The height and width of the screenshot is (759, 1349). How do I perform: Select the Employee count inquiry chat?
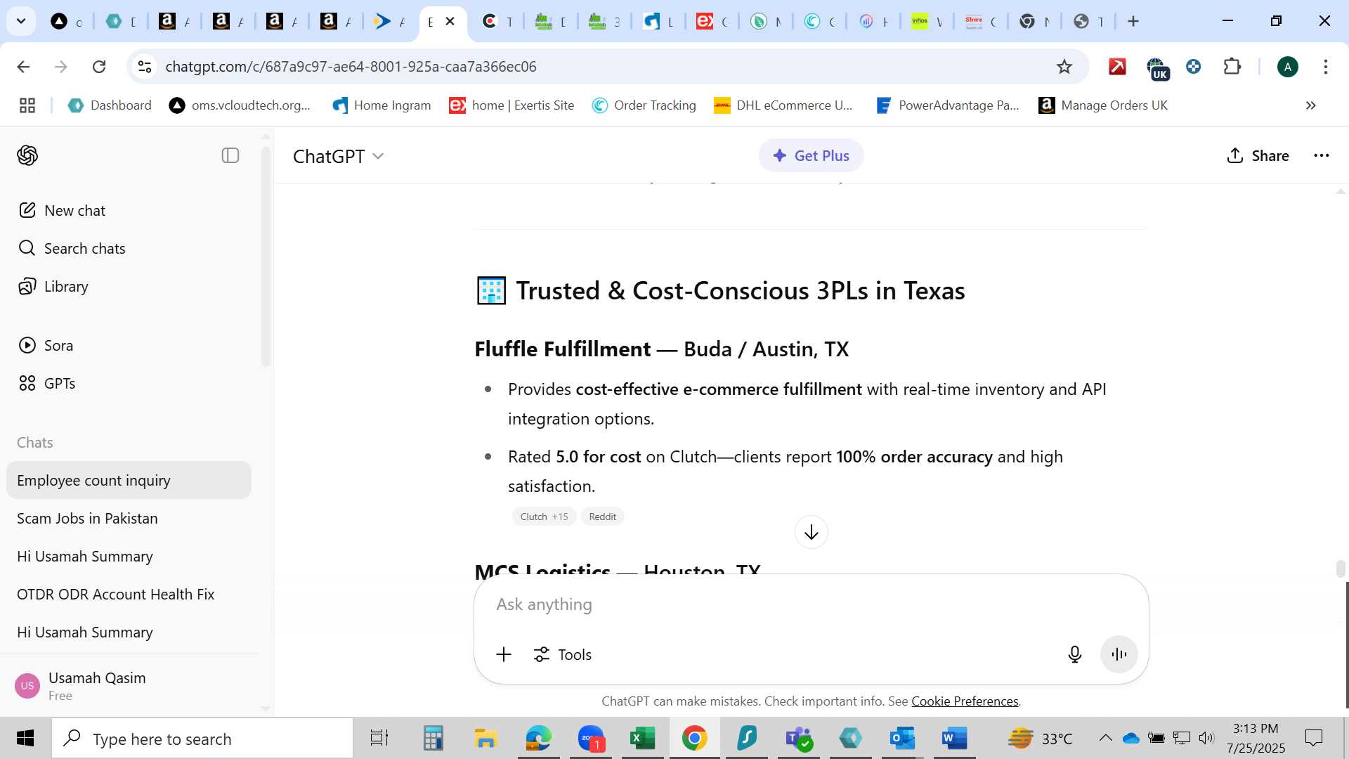(x=129, y=480)
